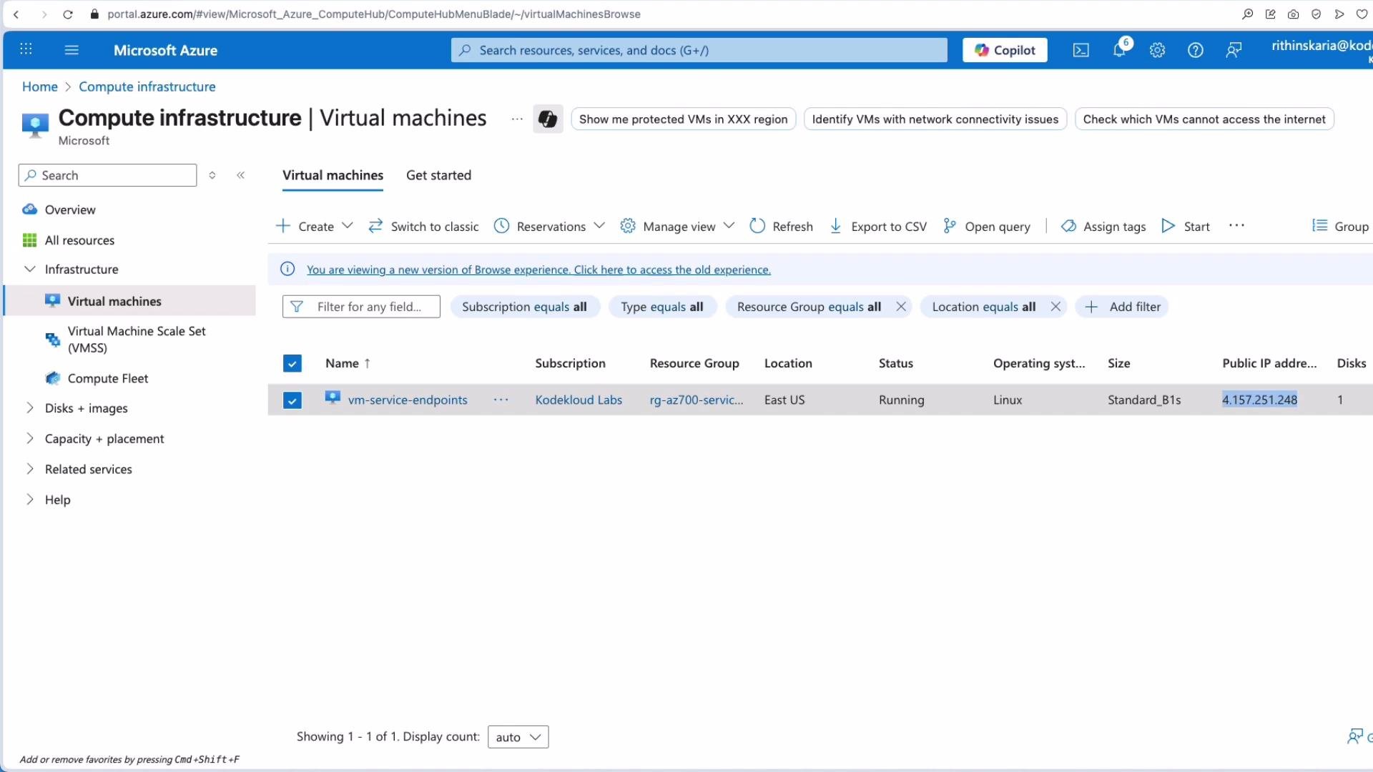Open the Azure apps grid launcher
Viewport: 1373px width, 772px height.
click(x=26, y=49)
